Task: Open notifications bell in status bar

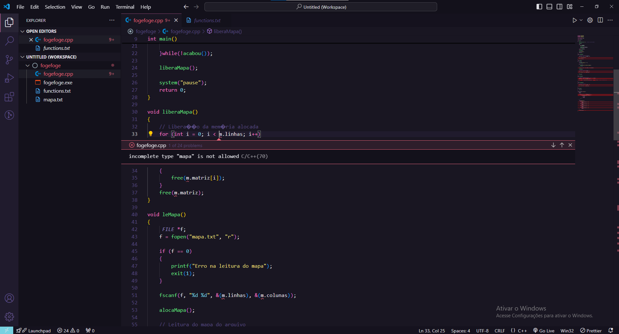Action: pyautogui.click(x=611, y=330)
